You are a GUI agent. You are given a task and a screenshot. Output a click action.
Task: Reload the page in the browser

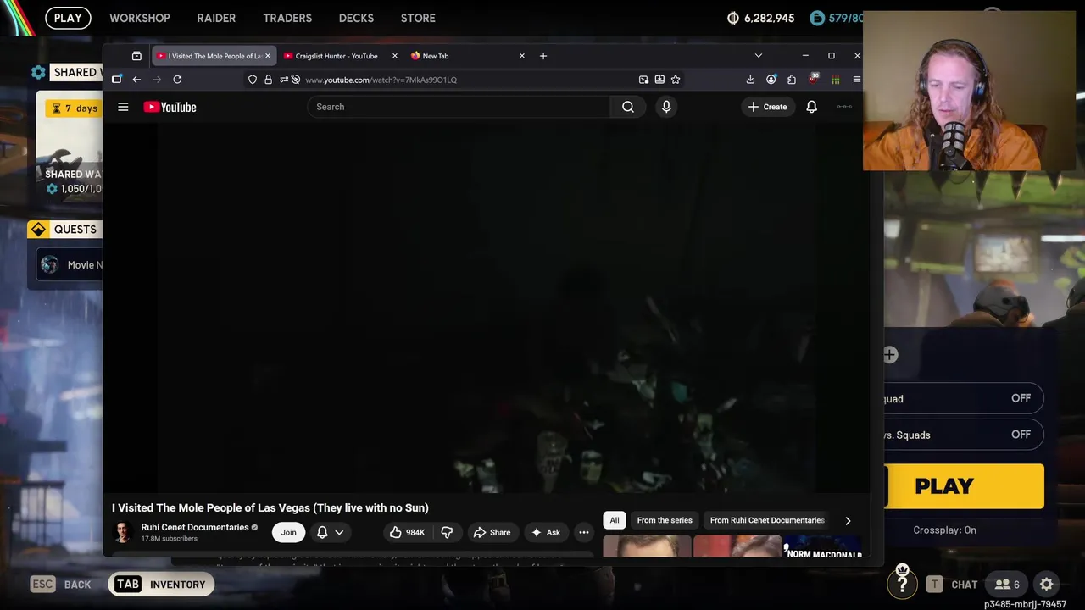pos(177,80)
